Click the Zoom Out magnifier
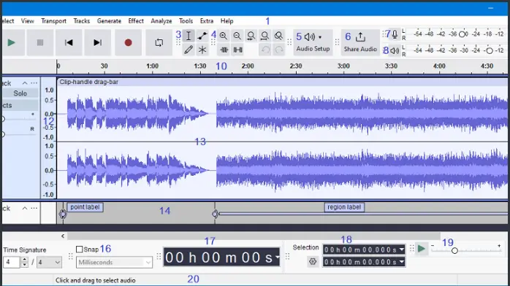Image resolution: width=510 pixels, height=286 pixels. tap(237, 36)
